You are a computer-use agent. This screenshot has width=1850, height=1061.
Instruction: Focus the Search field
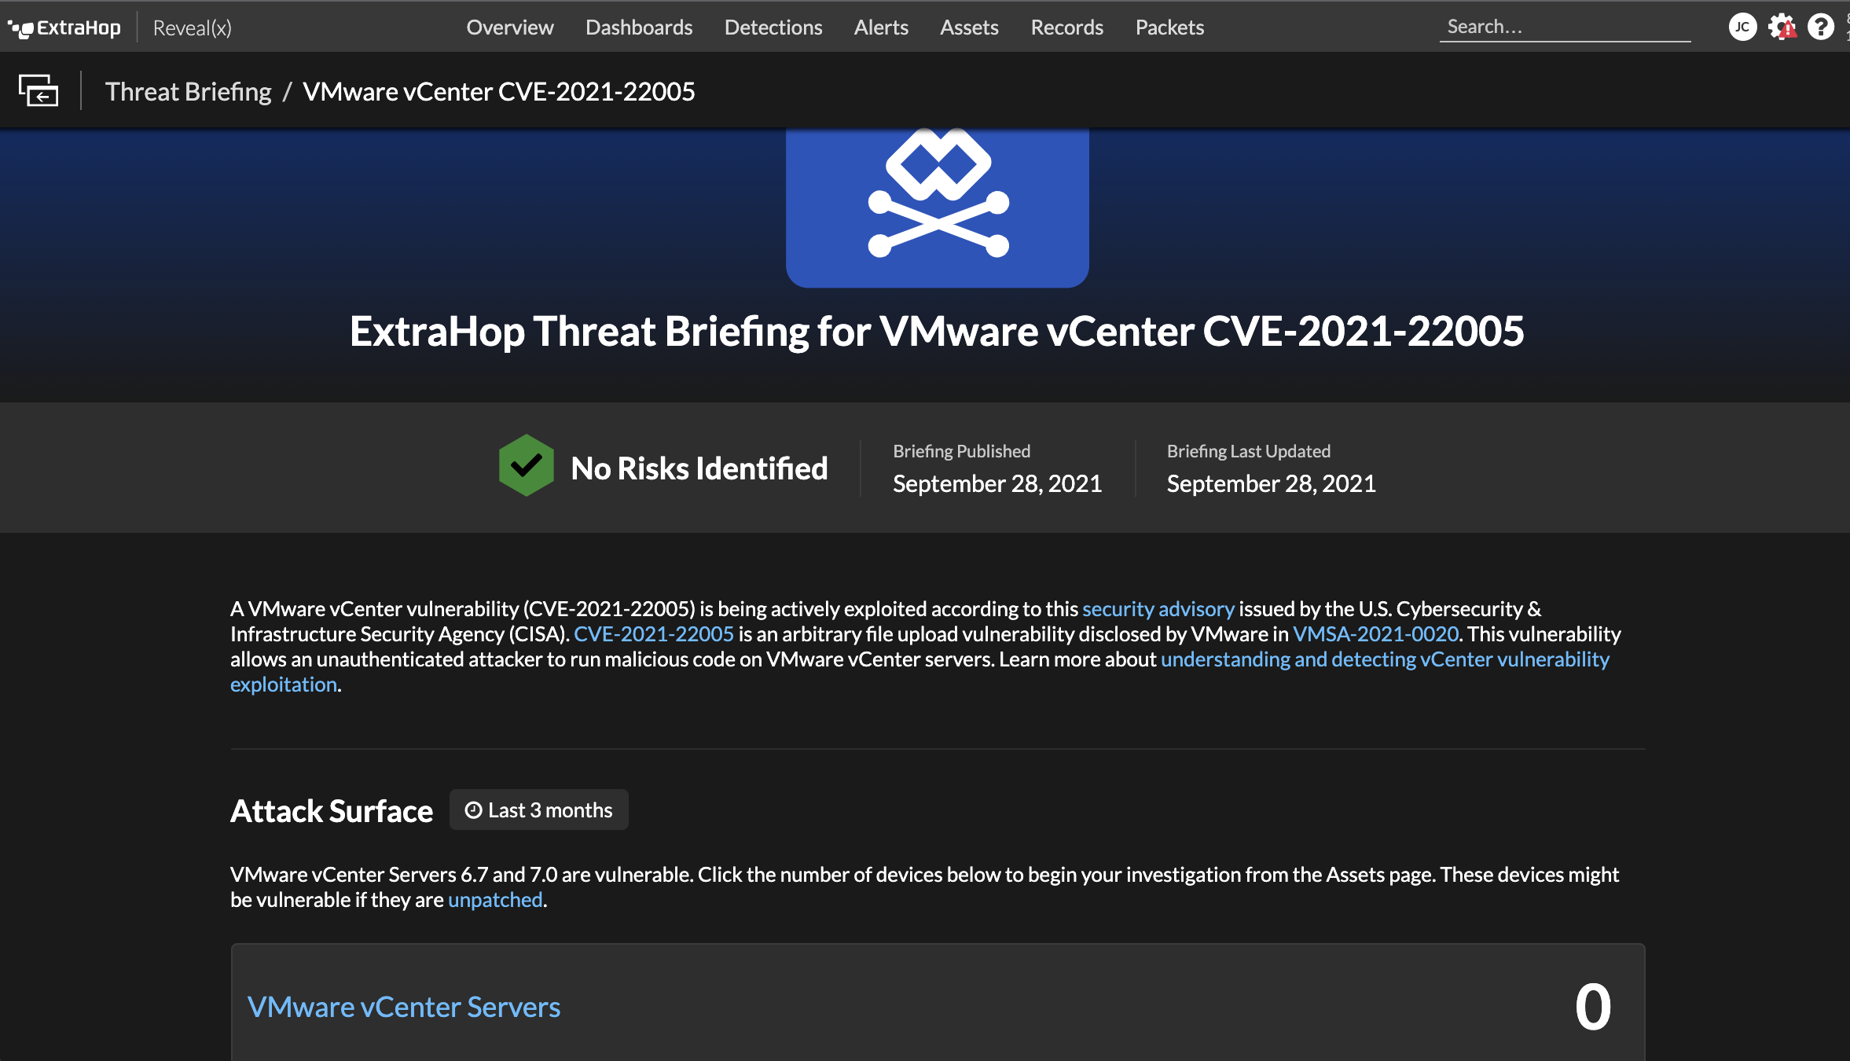[x=1565, y=27]
